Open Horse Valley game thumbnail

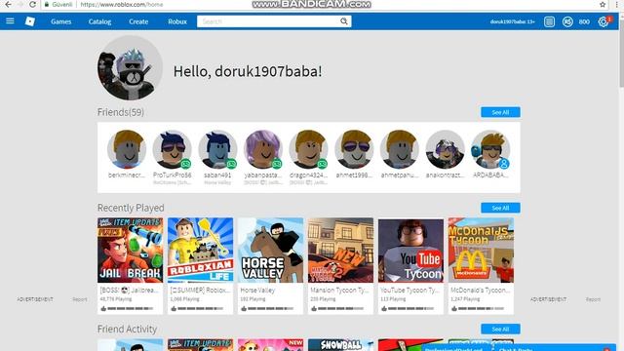[270, 250]
